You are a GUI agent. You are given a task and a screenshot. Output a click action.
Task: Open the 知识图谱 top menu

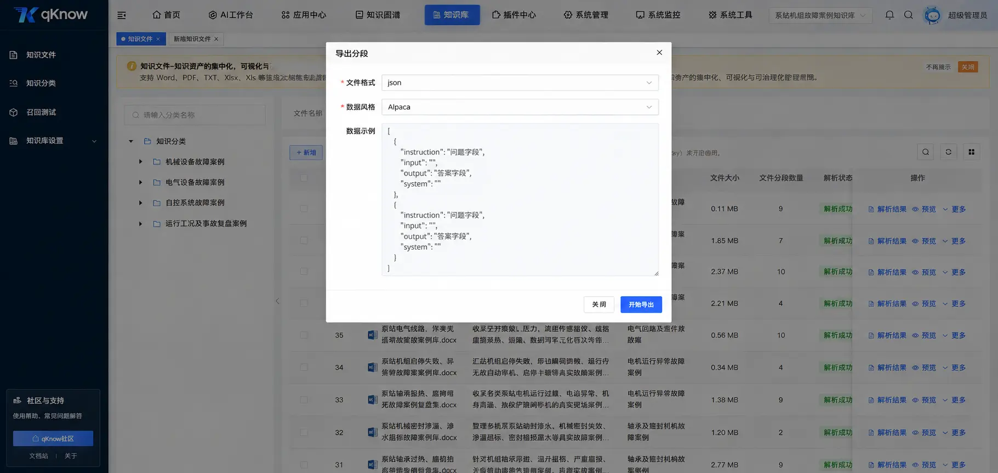pos(378,15)
